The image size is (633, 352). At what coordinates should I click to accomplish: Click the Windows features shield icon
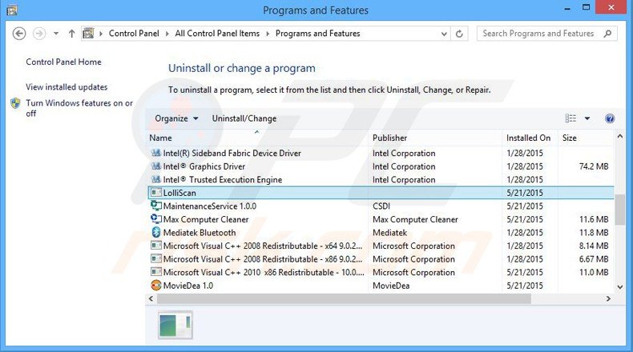(15, 103)
